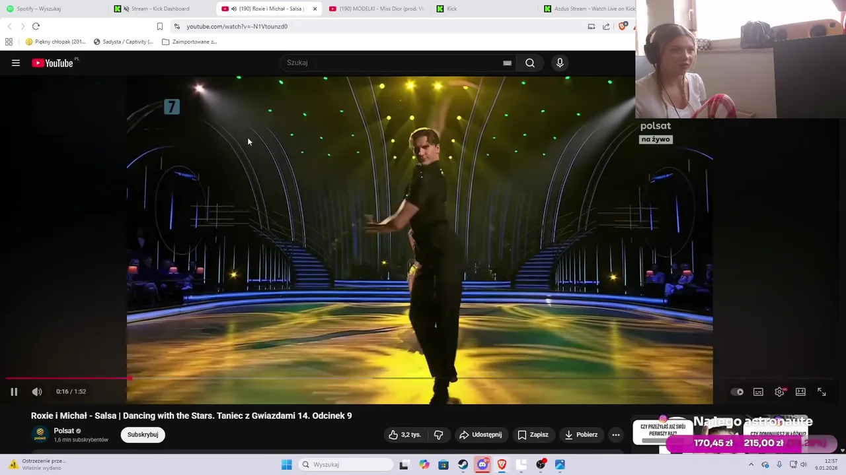846x475 pixels.
Task: Switch to Spotify – Wyszukaj tab
Action: 53,9
